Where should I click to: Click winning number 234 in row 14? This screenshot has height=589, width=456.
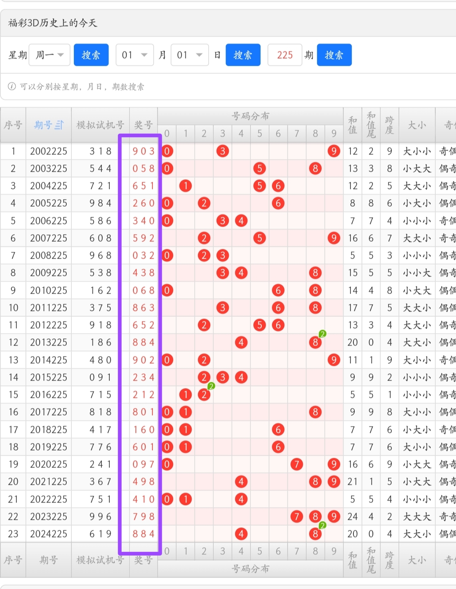(144, 377)
